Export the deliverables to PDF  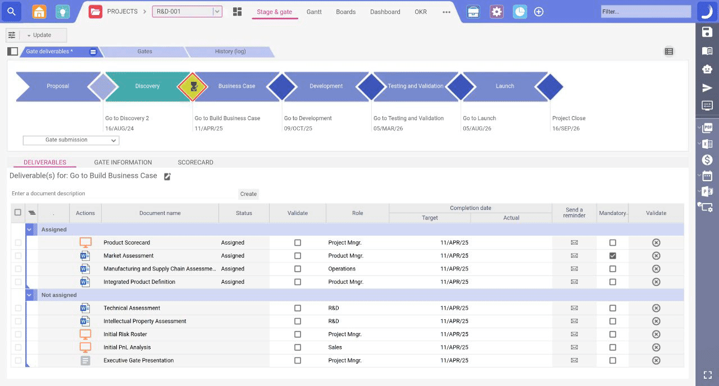pos(707,127)
